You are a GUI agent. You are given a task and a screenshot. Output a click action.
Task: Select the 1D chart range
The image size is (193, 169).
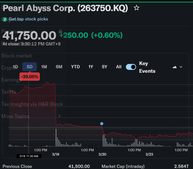click(x=15, y=67)
